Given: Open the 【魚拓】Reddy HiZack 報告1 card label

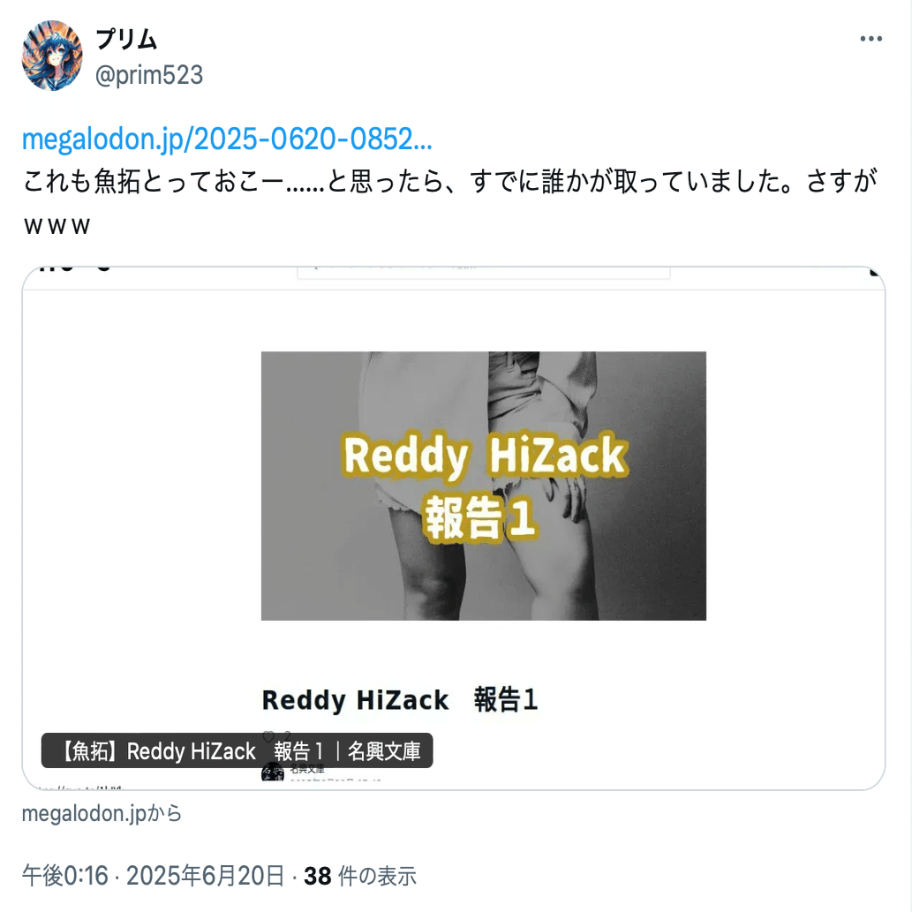Looking at the screenshot, I should tap(237, 750).
